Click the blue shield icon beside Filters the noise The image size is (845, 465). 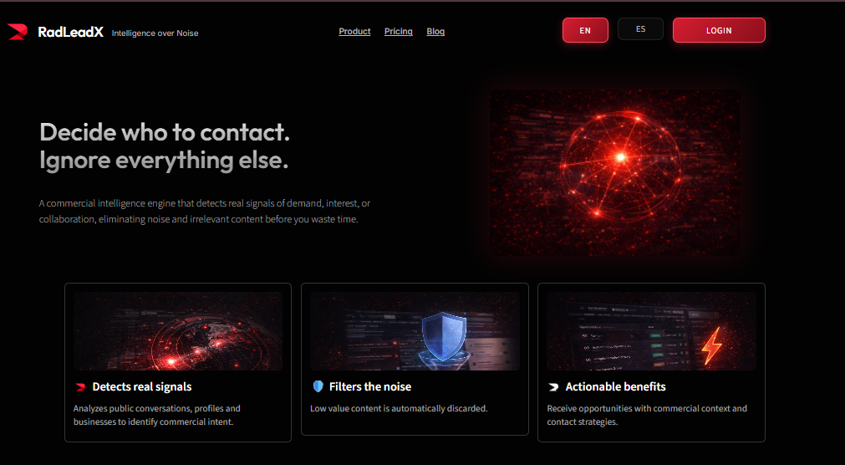point(318,386)
